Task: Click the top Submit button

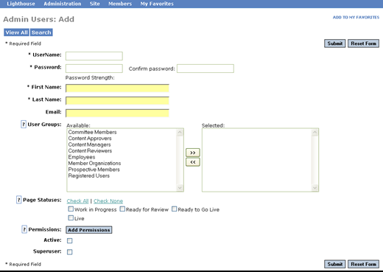Action: click(x=335, y=43)
